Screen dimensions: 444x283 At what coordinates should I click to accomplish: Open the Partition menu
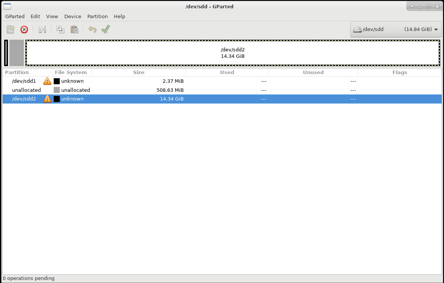coord(98,16)
